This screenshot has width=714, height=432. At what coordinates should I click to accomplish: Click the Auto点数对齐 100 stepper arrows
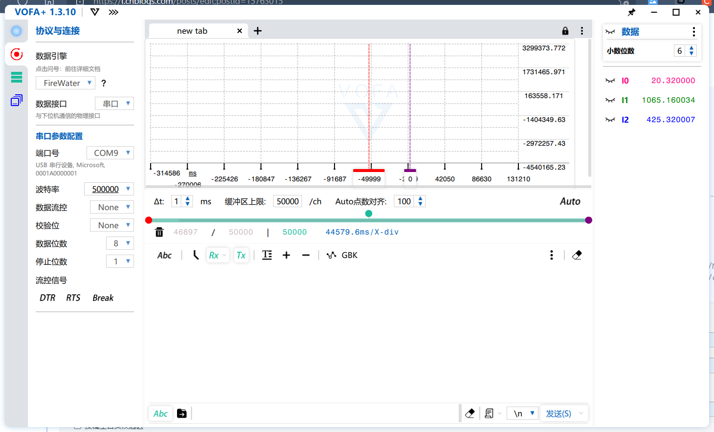click(x=420, y=201)
